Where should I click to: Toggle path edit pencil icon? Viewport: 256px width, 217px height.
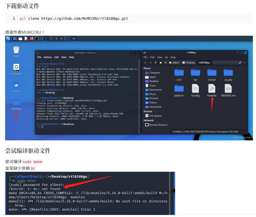[240, 62]
